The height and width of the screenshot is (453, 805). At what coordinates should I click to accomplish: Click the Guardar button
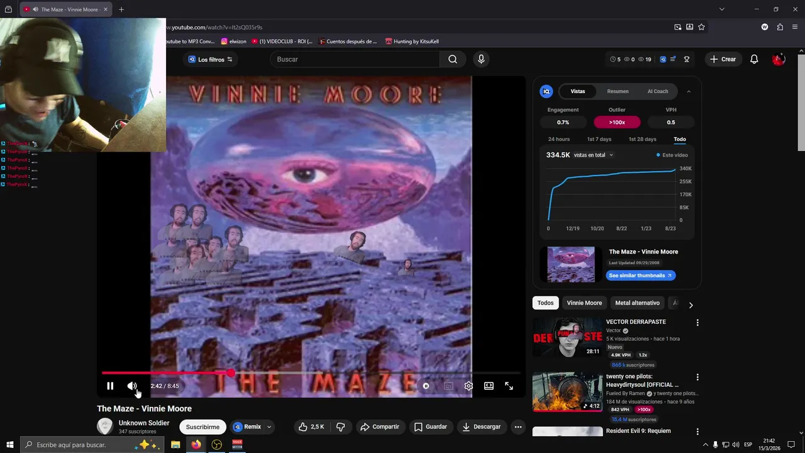[x=431, y=427]
